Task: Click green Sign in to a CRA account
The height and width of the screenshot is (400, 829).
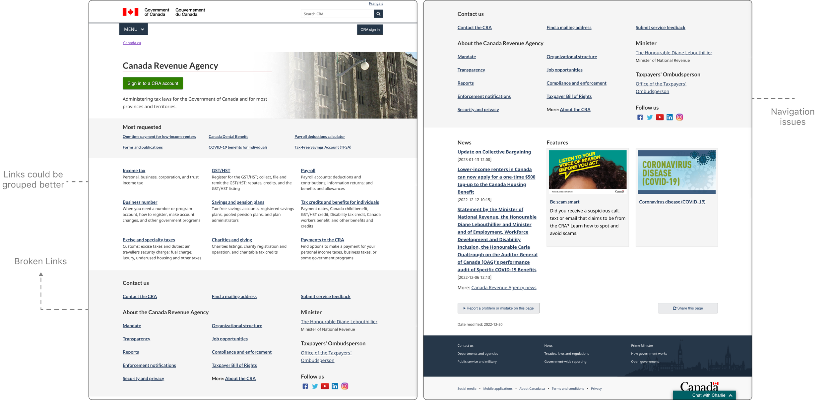Action: (153, 83)
